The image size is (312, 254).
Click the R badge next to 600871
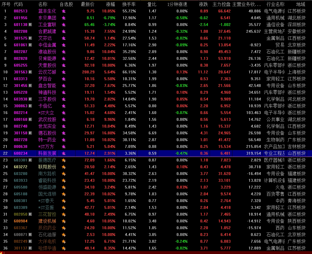[30, 235]
